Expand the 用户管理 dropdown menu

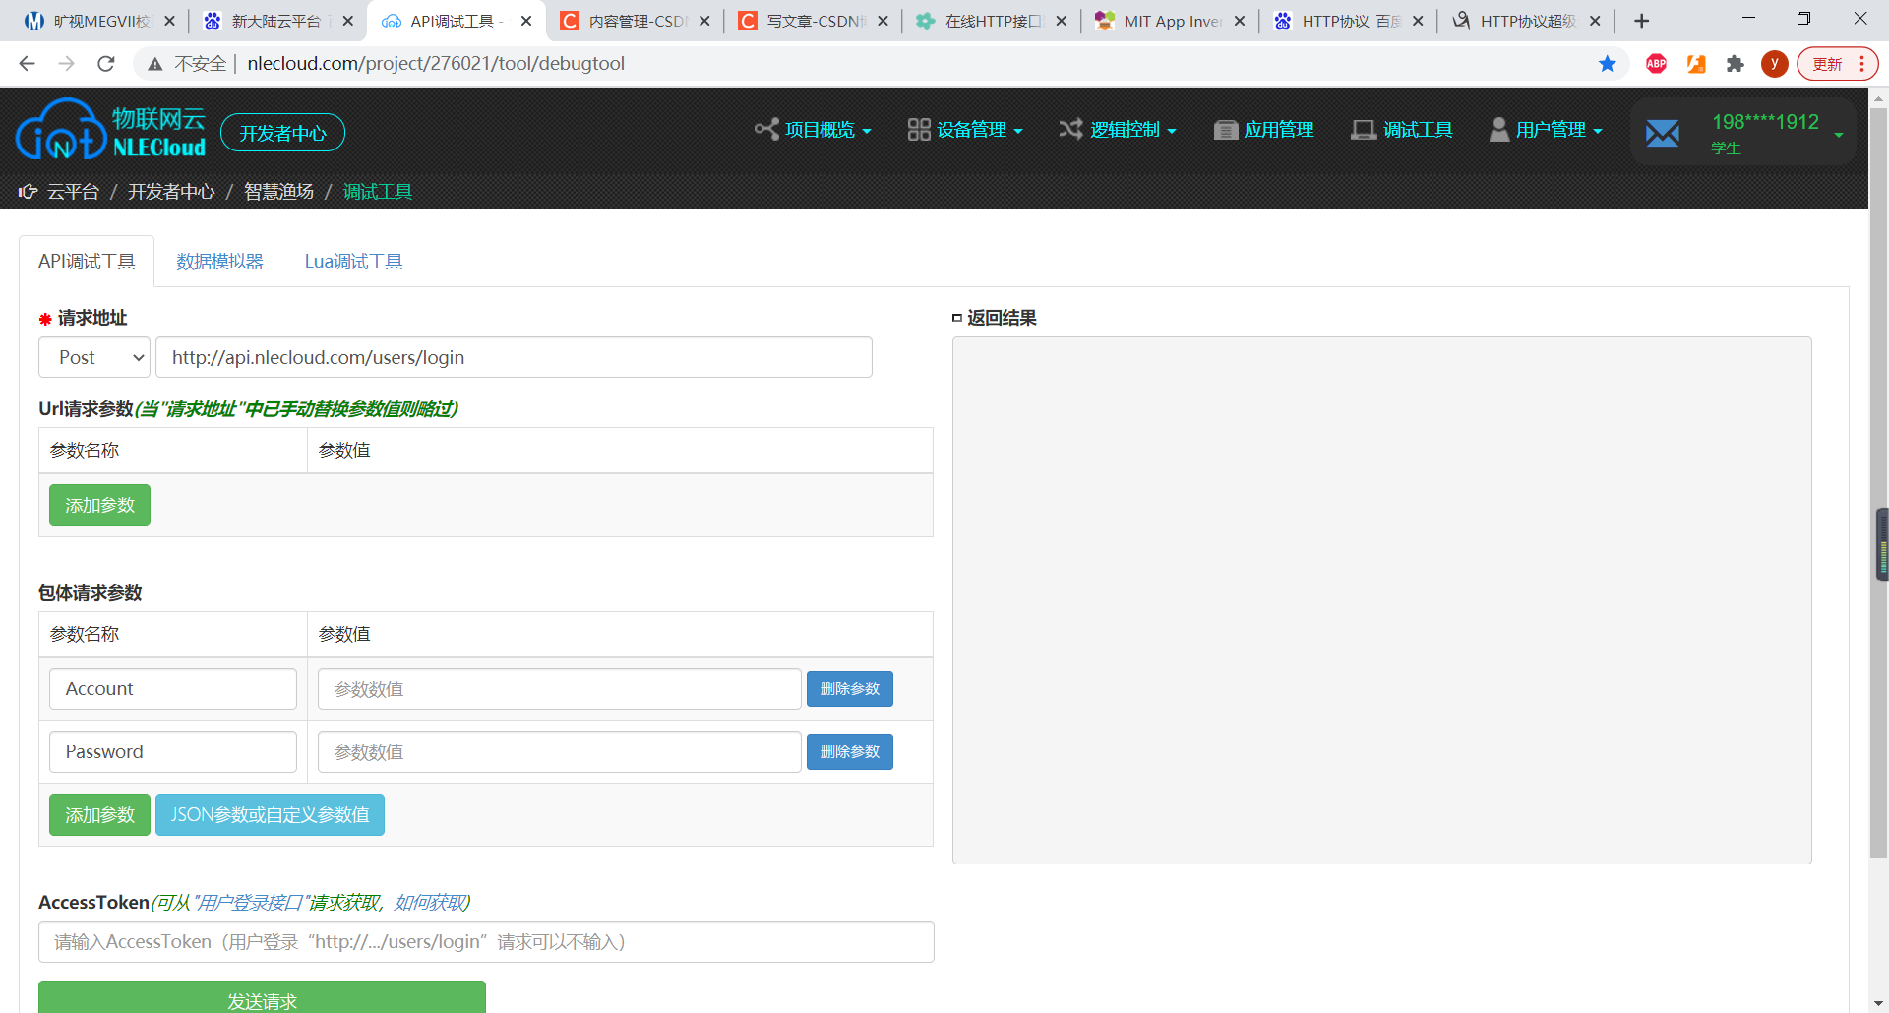pos(1546,130)
